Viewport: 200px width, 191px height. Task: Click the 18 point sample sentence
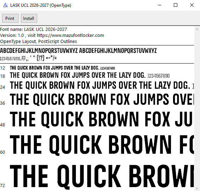coord(90,75)
